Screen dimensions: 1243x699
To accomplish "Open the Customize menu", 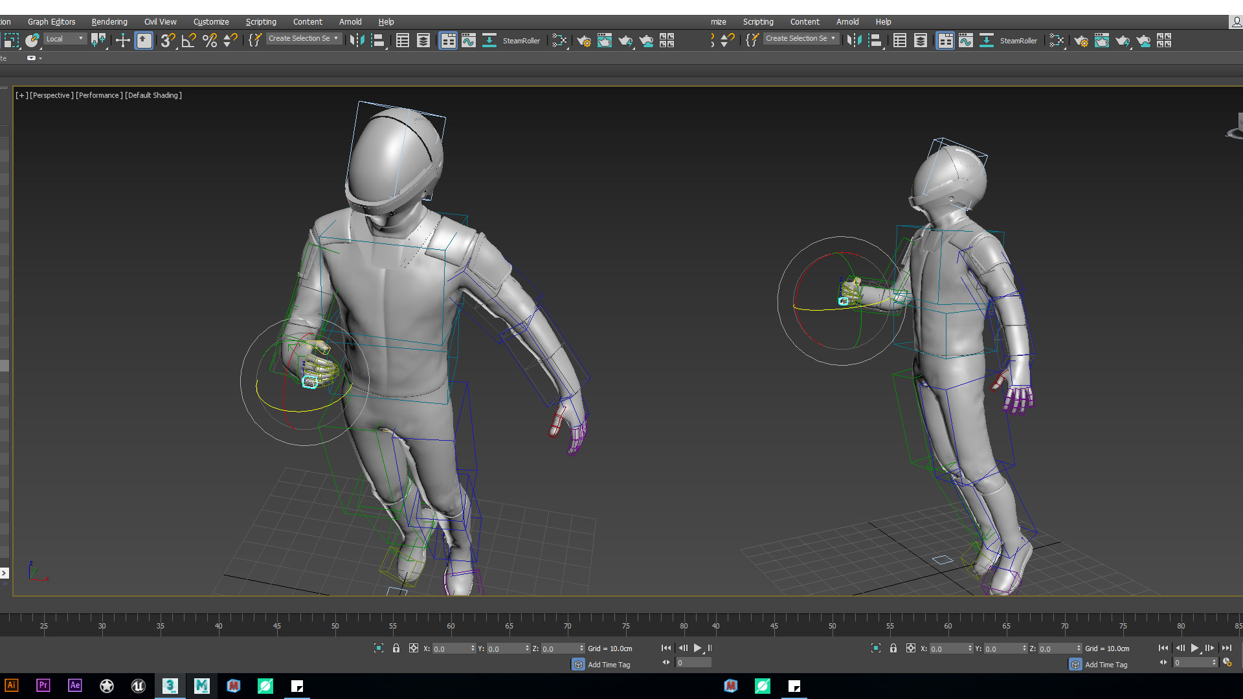I will pyautogui.click(x=211, y=21).
